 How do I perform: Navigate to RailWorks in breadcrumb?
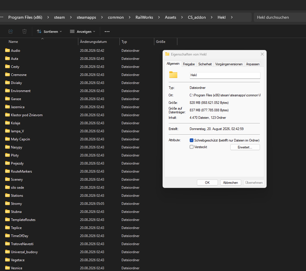point(144,17)
